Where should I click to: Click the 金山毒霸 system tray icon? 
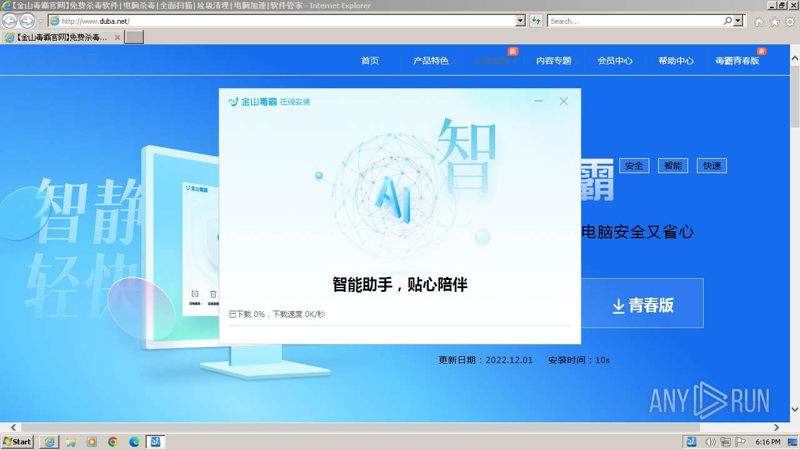pos(692,442)
